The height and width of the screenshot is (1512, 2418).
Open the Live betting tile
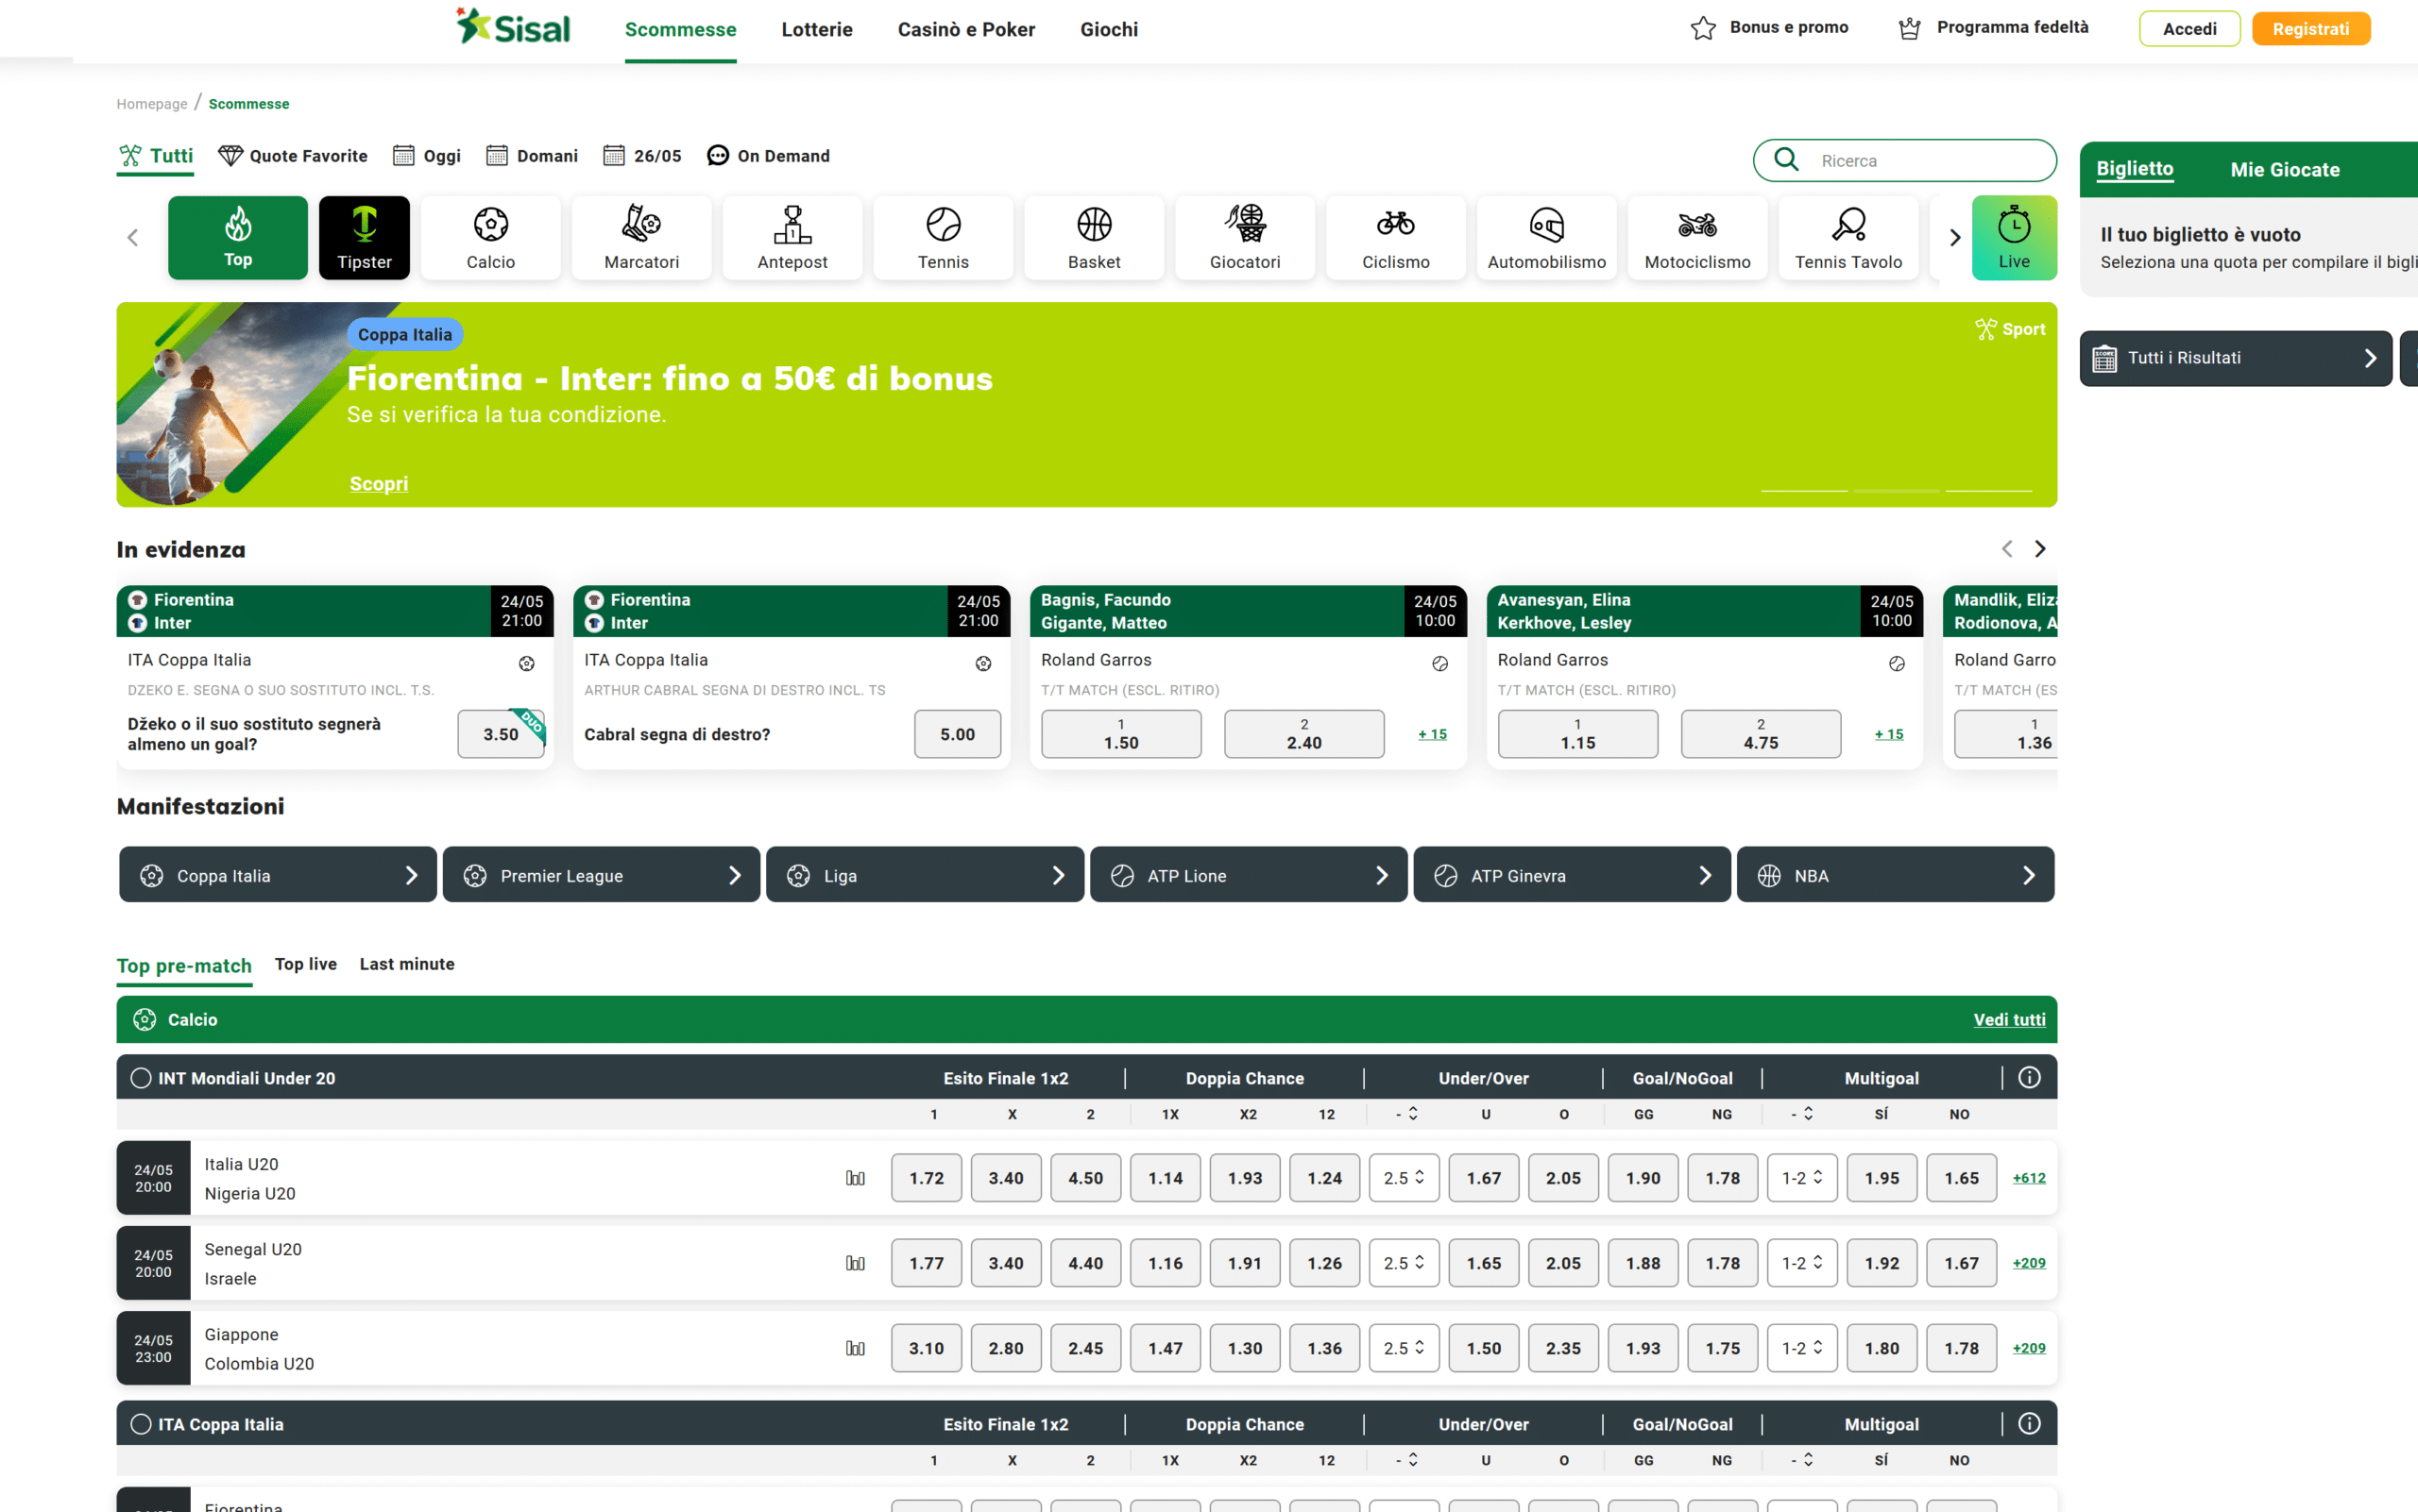pos(2014,237)
